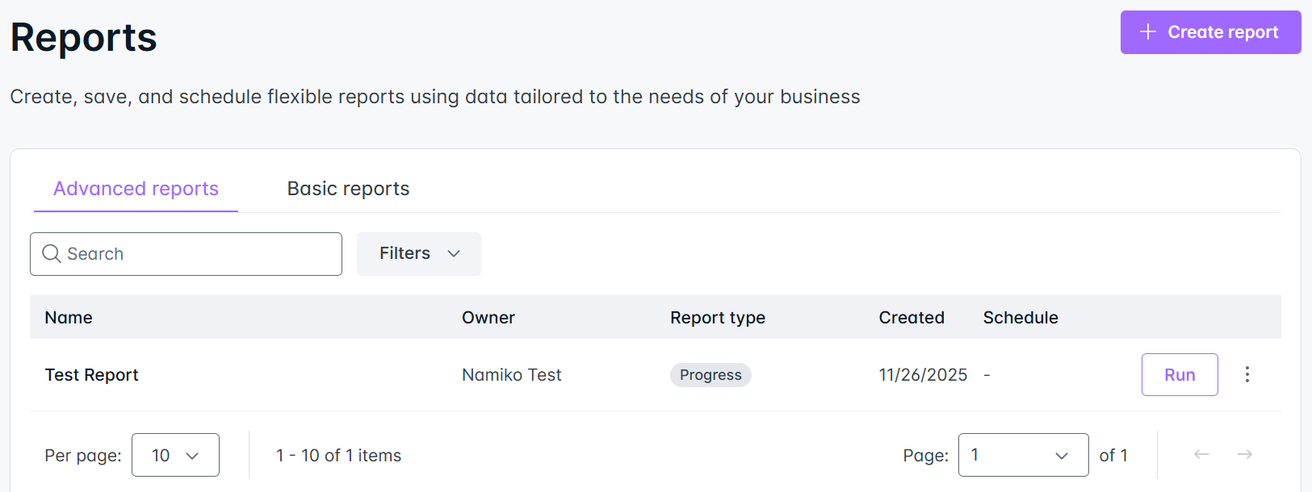Viewport: 1312px width, 492px height.
Task: Run the Test Report
Action: [1179, 375]
